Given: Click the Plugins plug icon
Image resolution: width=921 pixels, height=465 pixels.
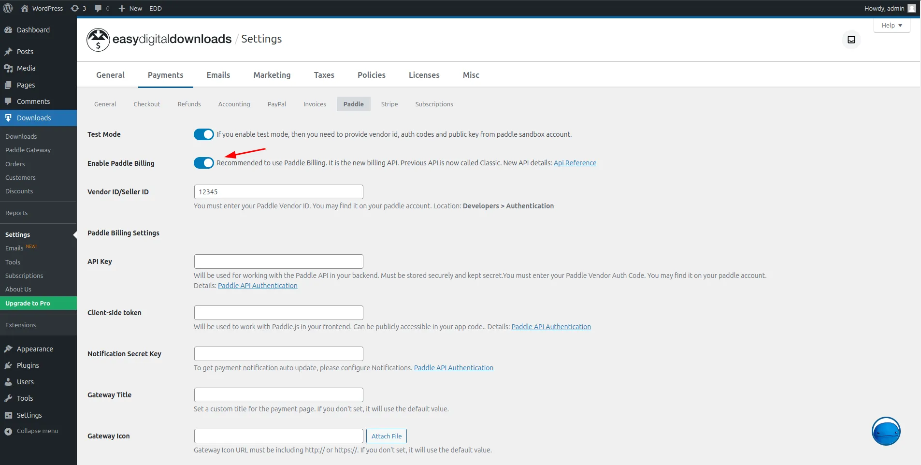Looking at the screenshot, I should [x=8, y=365].
